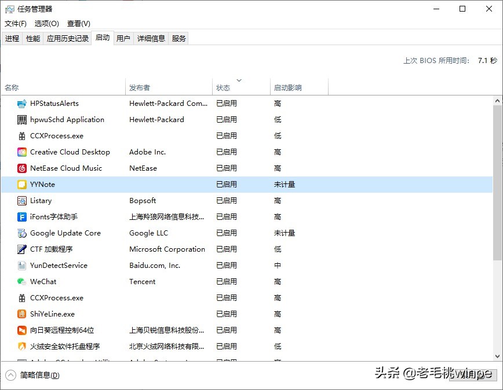The width and height of the screenshot is (503, 390).
Task: Open the 查看 menu
Action: pyautogui.click(x=78, y=23)
